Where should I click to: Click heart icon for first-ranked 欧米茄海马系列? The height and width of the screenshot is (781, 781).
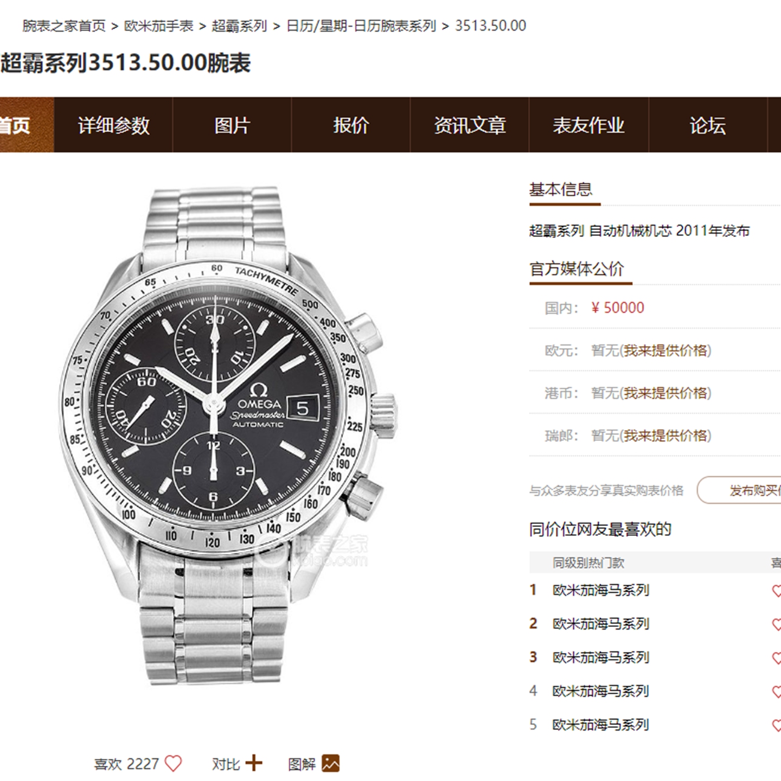[776, 591]
